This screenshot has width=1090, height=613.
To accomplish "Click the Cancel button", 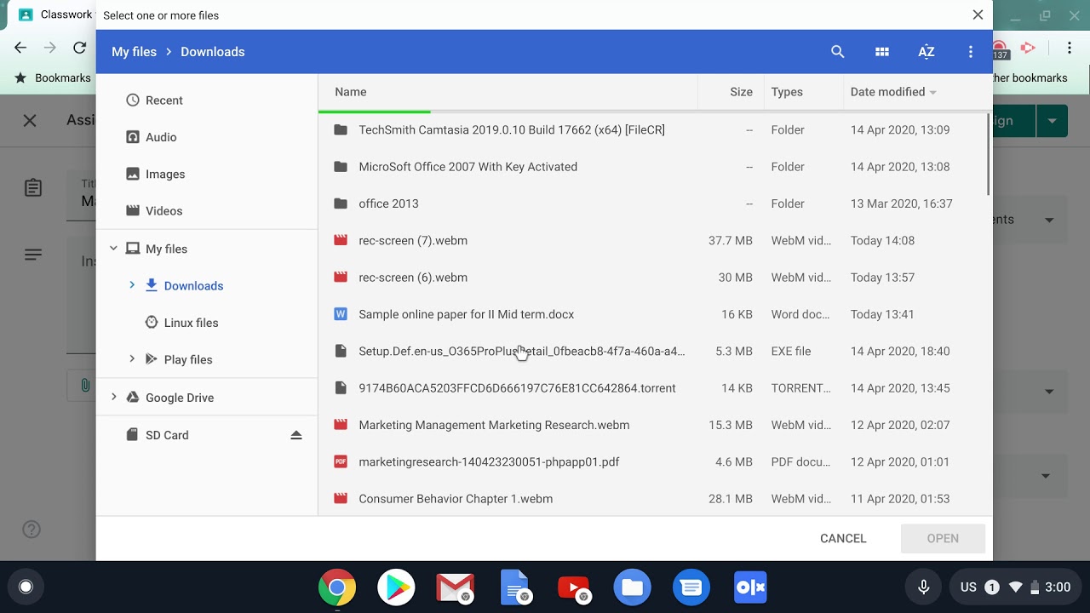I will [843, 538].
